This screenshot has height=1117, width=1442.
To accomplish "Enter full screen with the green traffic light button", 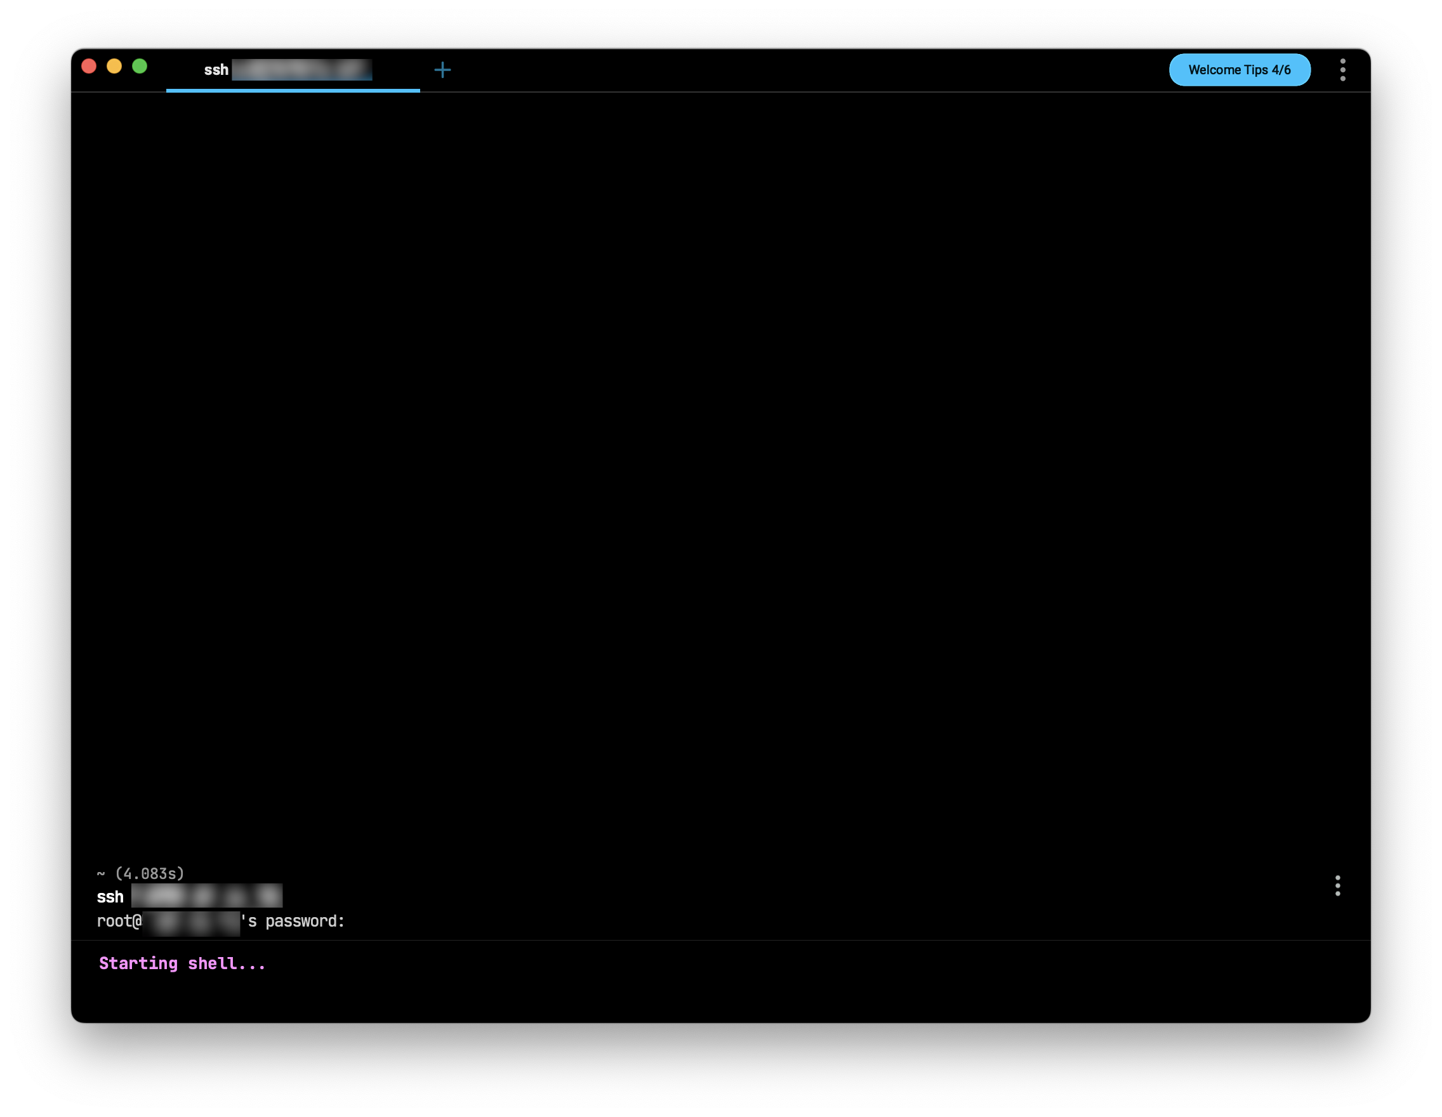I will point(140,66).
